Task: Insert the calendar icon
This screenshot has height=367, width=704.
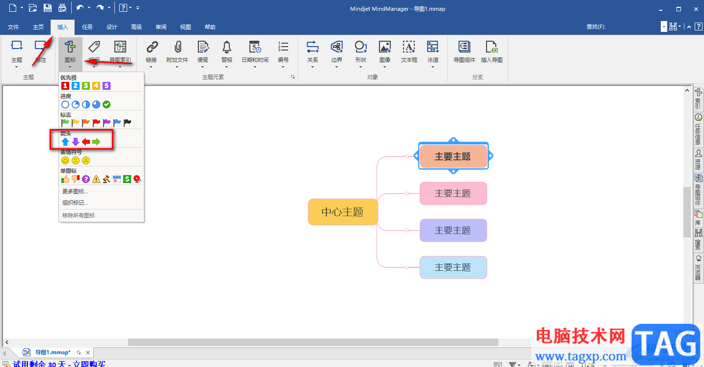Action: (x=117, y=179)
